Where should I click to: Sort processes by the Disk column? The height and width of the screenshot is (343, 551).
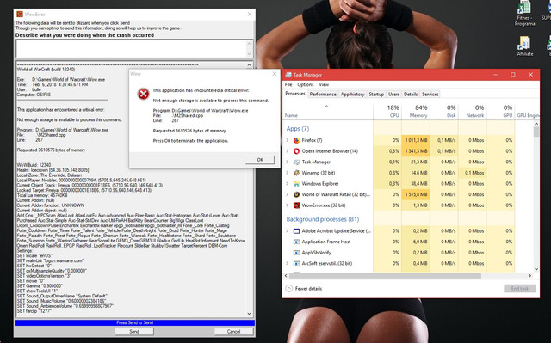pos(444,111)
